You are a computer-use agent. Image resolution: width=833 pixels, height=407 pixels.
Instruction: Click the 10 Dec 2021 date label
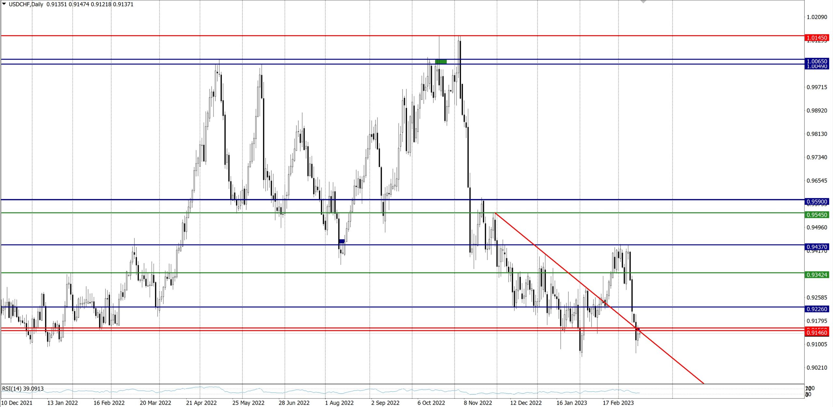17,403
